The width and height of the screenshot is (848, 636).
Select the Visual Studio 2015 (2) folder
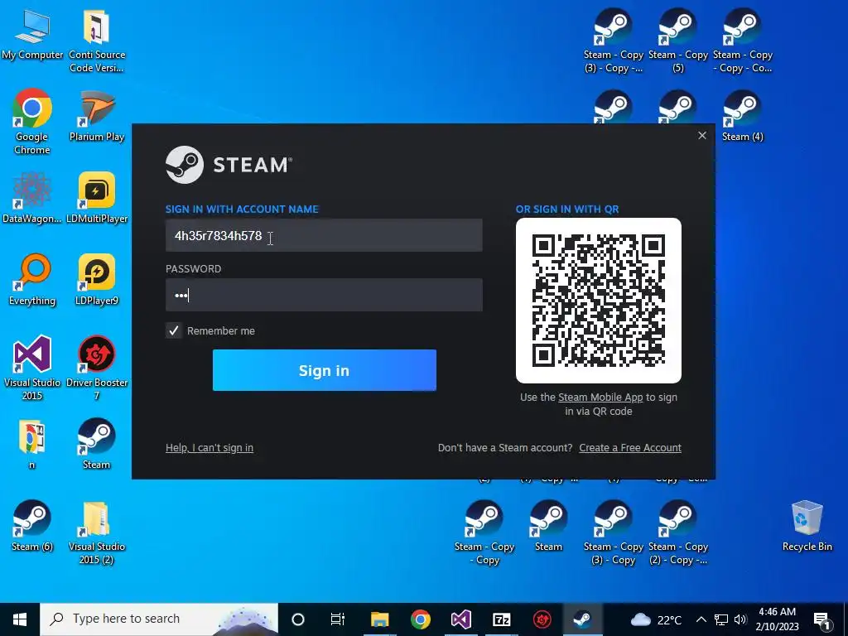tap(97, 532)
